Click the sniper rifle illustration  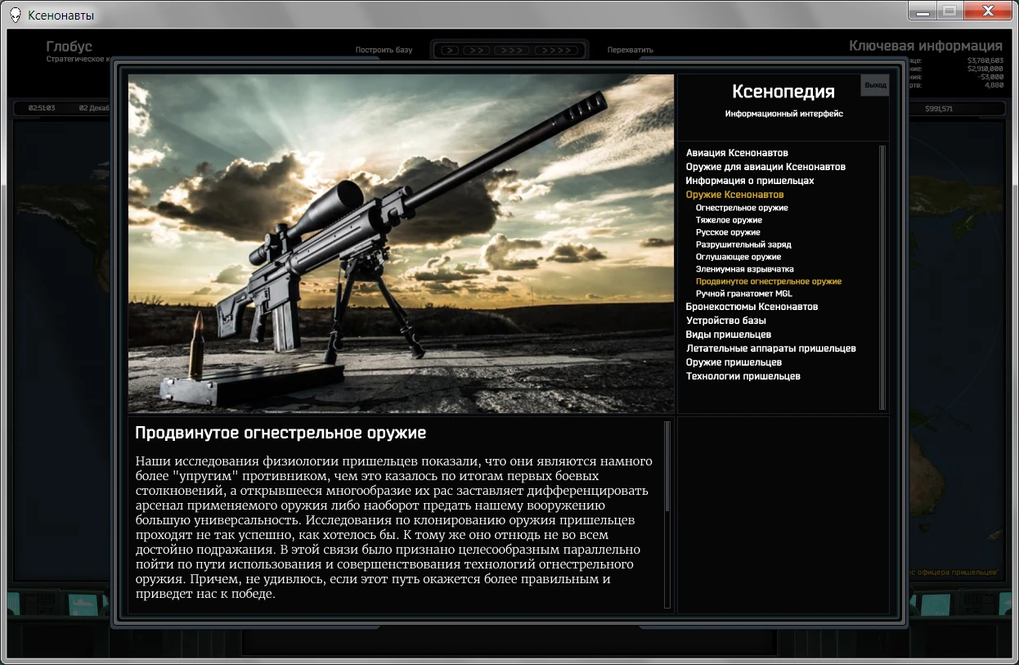pyautogui.click(x=401, y=243)
